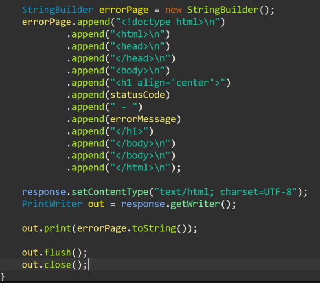Click the "</html>\n" string literal

click(140, 168)
